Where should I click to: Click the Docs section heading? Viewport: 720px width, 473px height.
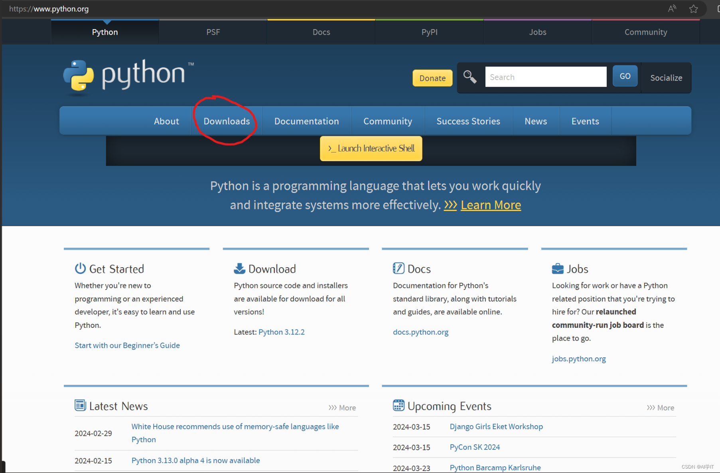pyautogui.click(x=419, y=269)
